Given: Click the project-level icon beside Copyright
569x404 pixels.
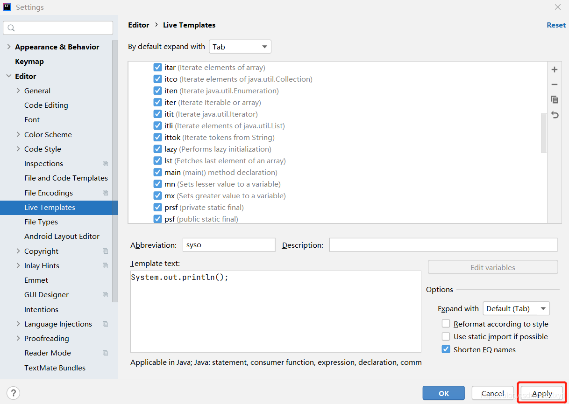Looking at the screenshot, I should tap(105, 251).
